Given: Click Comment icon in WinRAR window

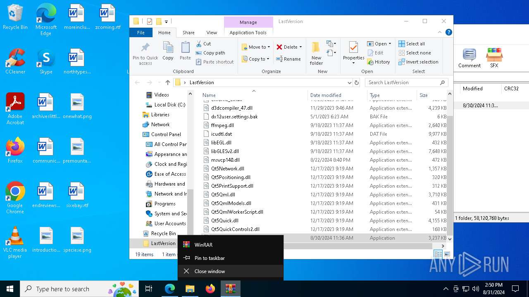Looking at the screenshot, I should point(469,58).
